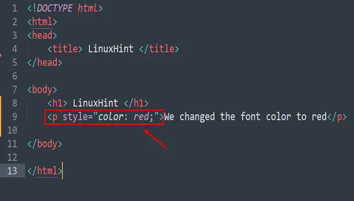Select line number 4 in gutter
Viewport: 354px width, 201px height.
(15, 49)
